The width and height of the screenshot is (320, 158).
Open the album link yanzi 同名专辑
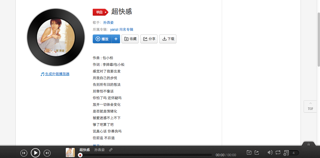coord(121,30)
